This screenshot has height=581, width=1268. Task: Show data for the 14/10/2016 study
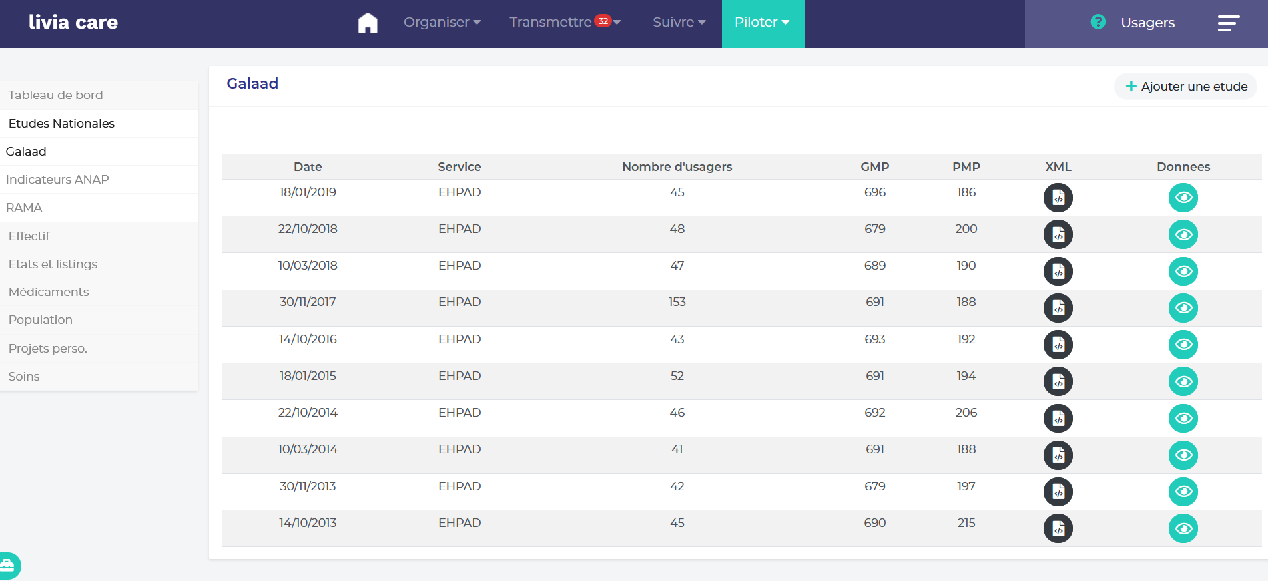tap(1183, 345)
